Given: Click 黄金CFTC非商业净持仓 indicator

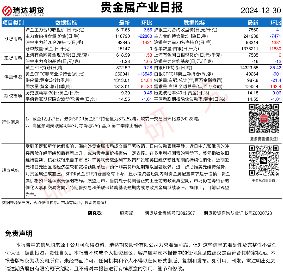Looking at the screenshot, I should coord(55,74).
